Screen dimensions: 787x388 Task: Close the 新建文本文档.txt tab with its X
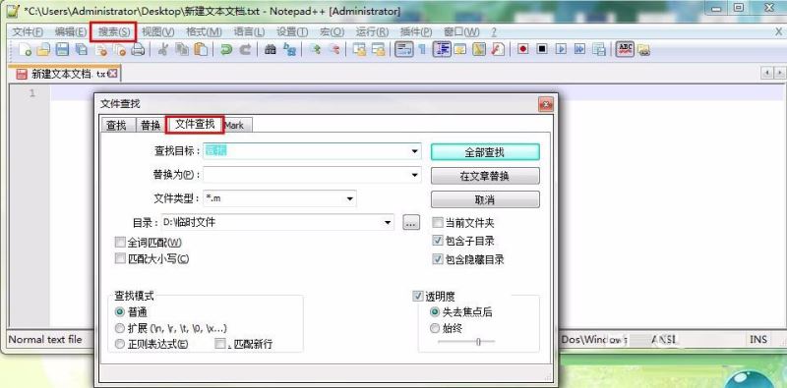click(113, 75)
